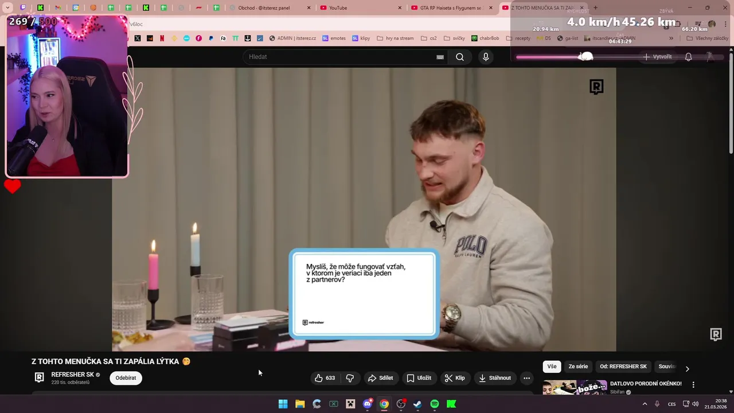Save the video with Uložit

click(419, 378)
